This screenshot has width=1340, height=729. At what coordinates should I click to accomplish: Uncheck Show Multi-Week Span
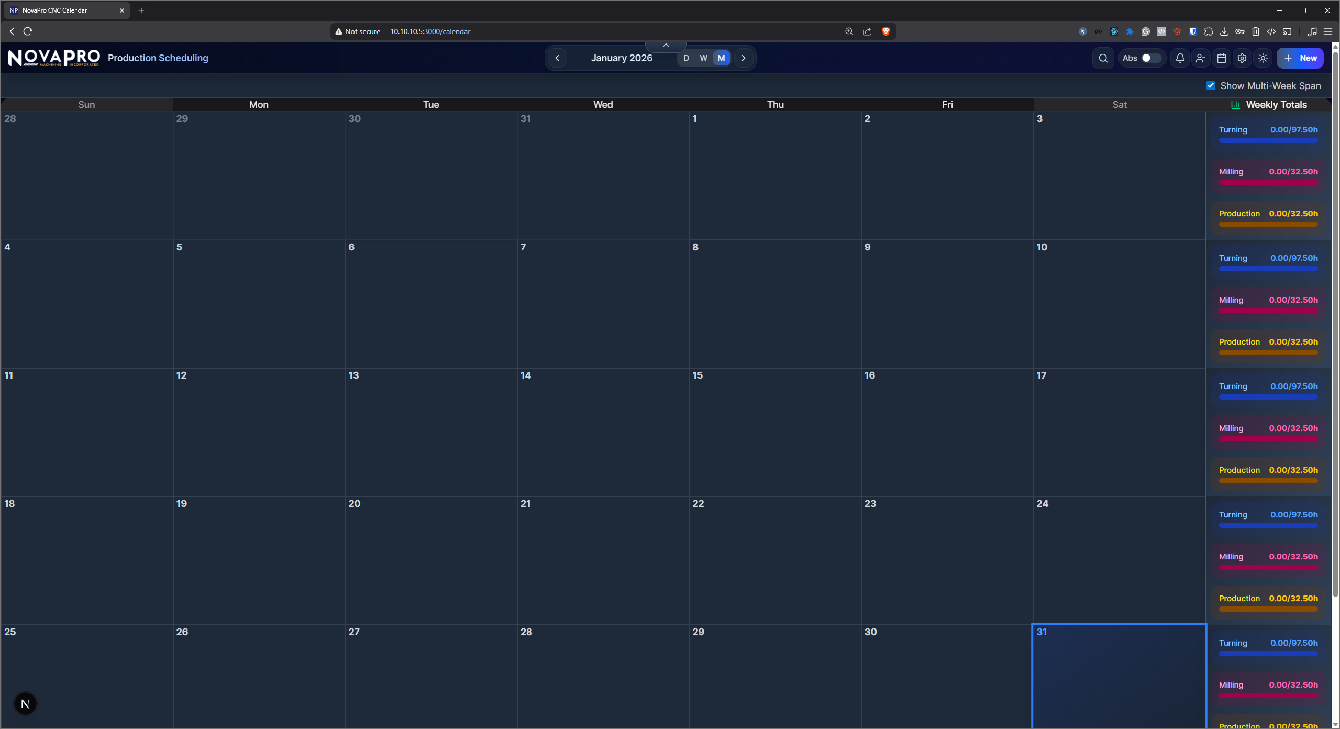pos(1211,85)
